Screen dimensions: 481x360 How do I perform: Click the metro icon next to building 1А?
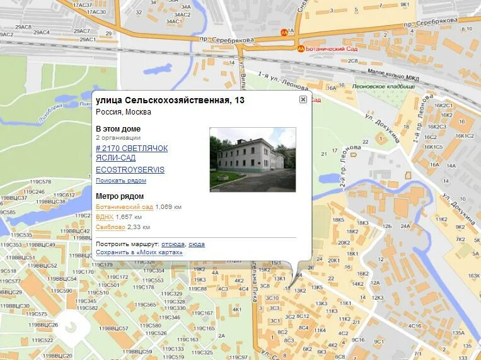[x=284, y=32]
